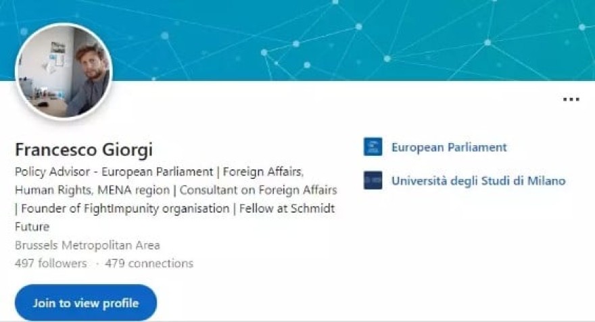Click the 479 connections count

(x=149, y=263)
